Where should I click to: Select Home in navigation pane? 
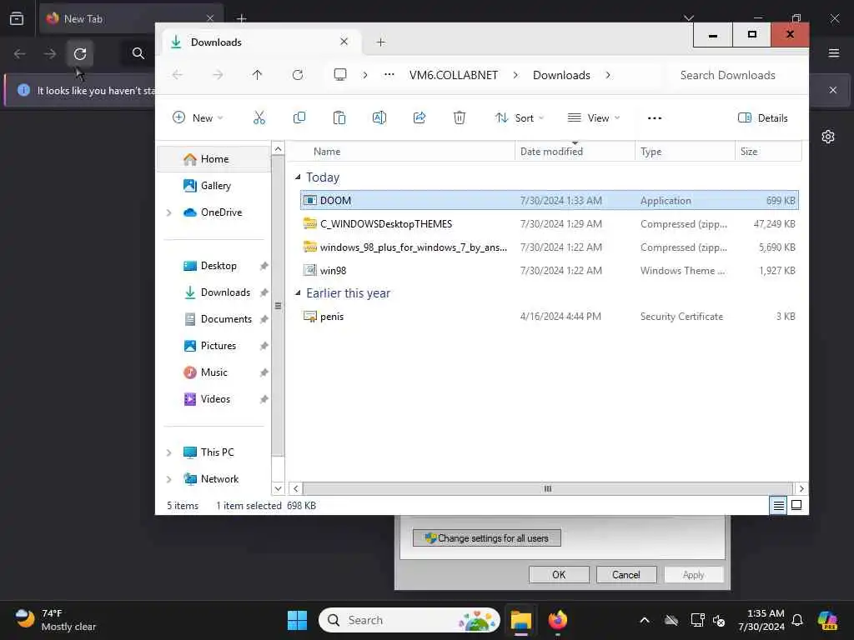click(213, 159)
